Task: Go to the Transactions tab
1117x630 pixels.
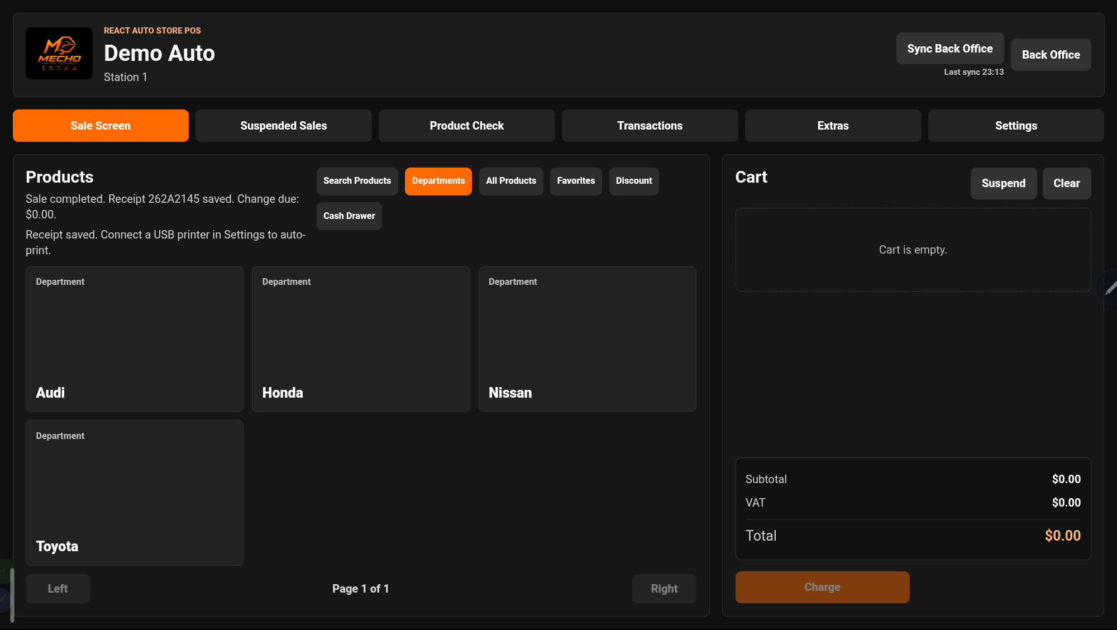Action: pyautogui.click(x=650, y=126)
